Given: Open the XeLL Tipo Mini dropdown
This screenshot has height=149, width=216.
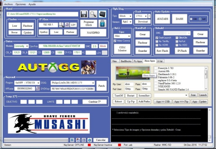Looking at the screenshot, I should point(122,36).
